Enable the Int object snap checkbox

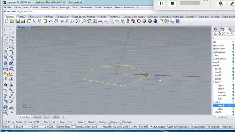pos(51,122)
